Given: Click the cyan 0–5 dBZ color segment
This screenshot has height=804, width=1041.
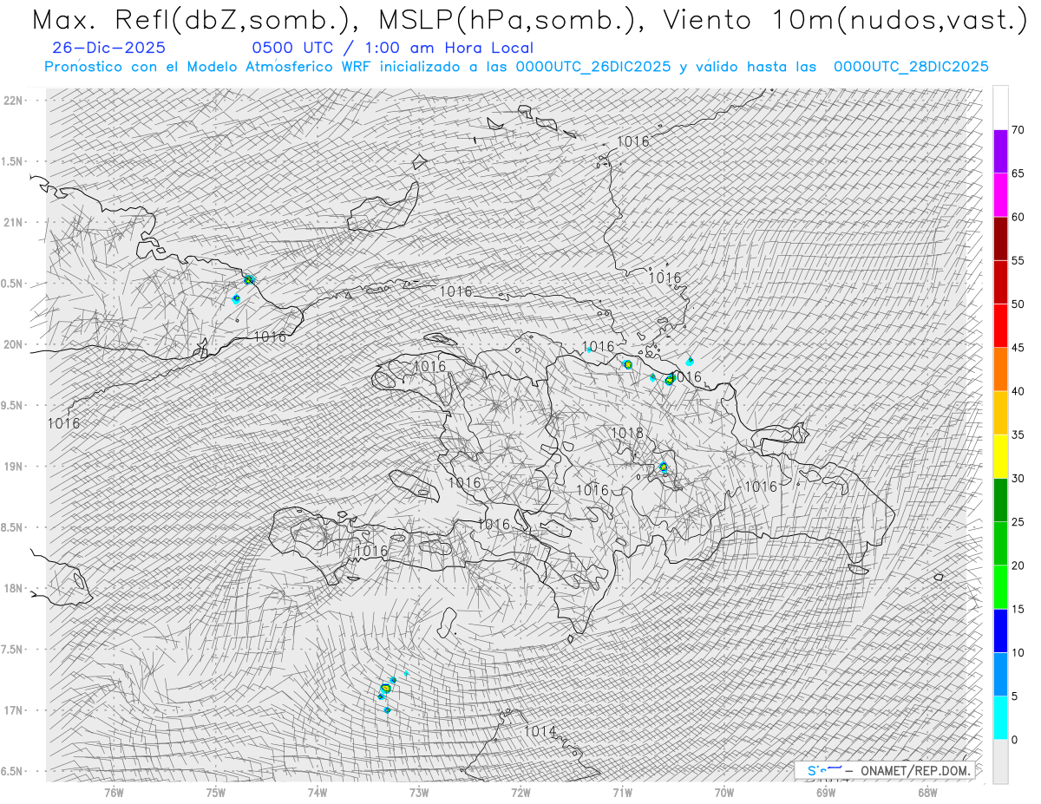Looking at the screenshot, I should [x=1000, y=718].
